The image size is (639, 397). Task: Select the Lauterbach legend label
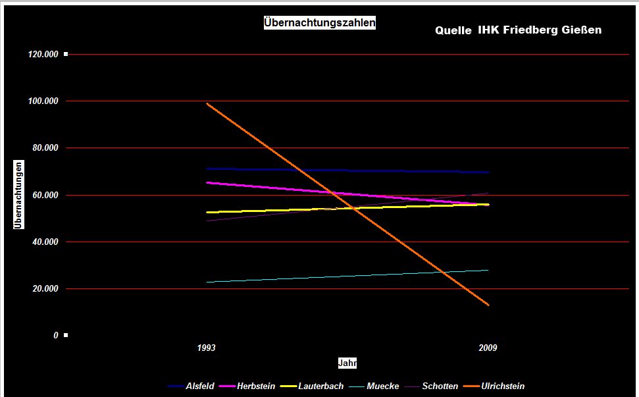(320, 386)
